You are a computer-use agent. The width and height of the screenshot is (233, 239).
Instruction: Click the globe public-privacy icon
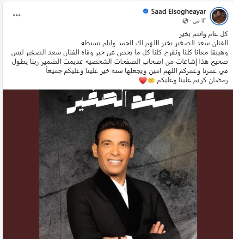(x=185, y=21)
